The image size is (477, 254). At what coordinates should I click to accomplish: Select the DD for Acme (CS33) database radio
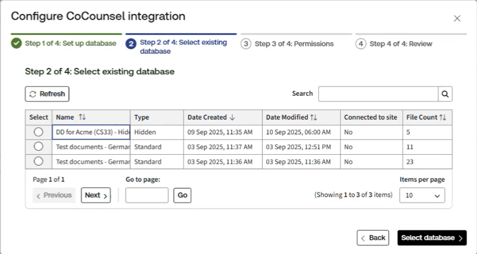39,132
